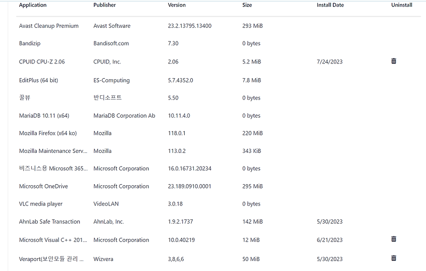Click version 10.0.40219

181,240
